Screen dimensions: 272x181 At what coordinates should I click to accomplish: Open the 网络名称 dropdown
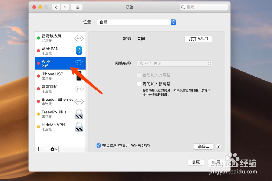coord(174,63)
